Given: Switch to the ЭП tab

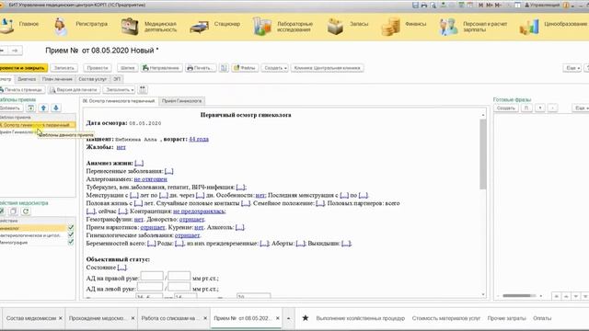Looking at the screenshot, I should point(117,79).
